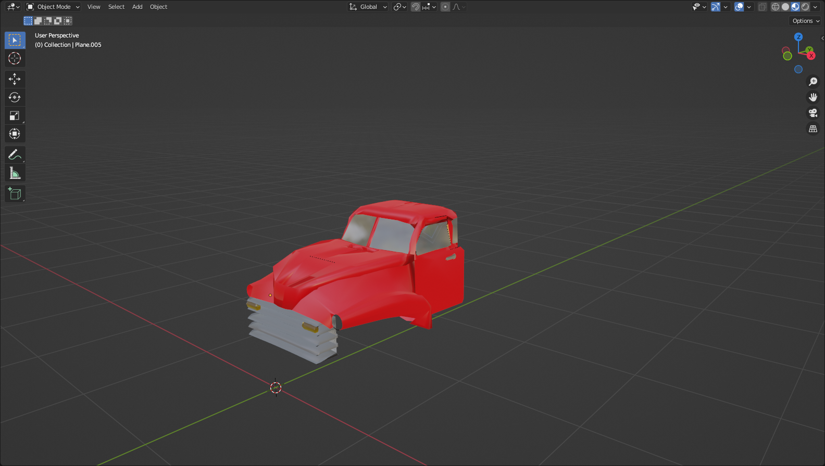The height and width of the screenshot is (466, 825).
Task: Open editor type dropdown
Action: (13, 7)
